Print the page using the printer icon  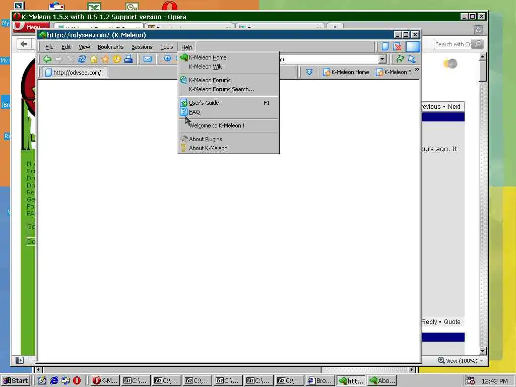[128, 59]
